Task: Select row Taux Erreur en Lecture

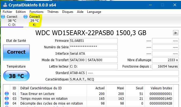Action: point(88,94)
